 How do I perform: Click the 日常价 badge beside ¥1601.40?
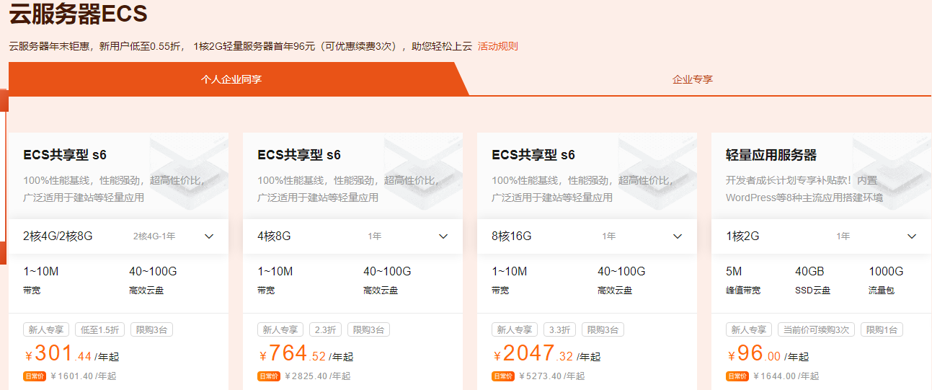click(35, 376)
